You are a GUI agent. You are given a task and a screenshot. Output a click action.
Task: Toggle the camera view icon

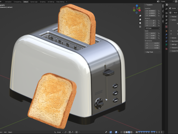[x=140, y=23]
